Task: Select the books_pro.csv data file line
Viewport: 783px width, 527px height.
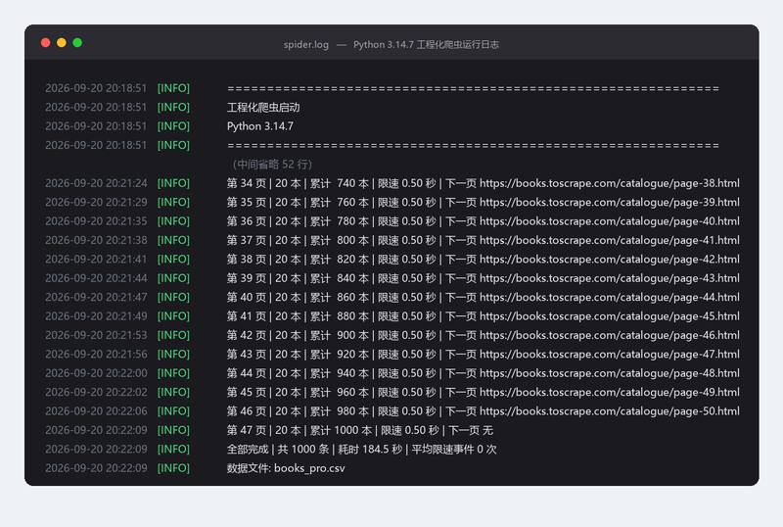Action: 286,468
